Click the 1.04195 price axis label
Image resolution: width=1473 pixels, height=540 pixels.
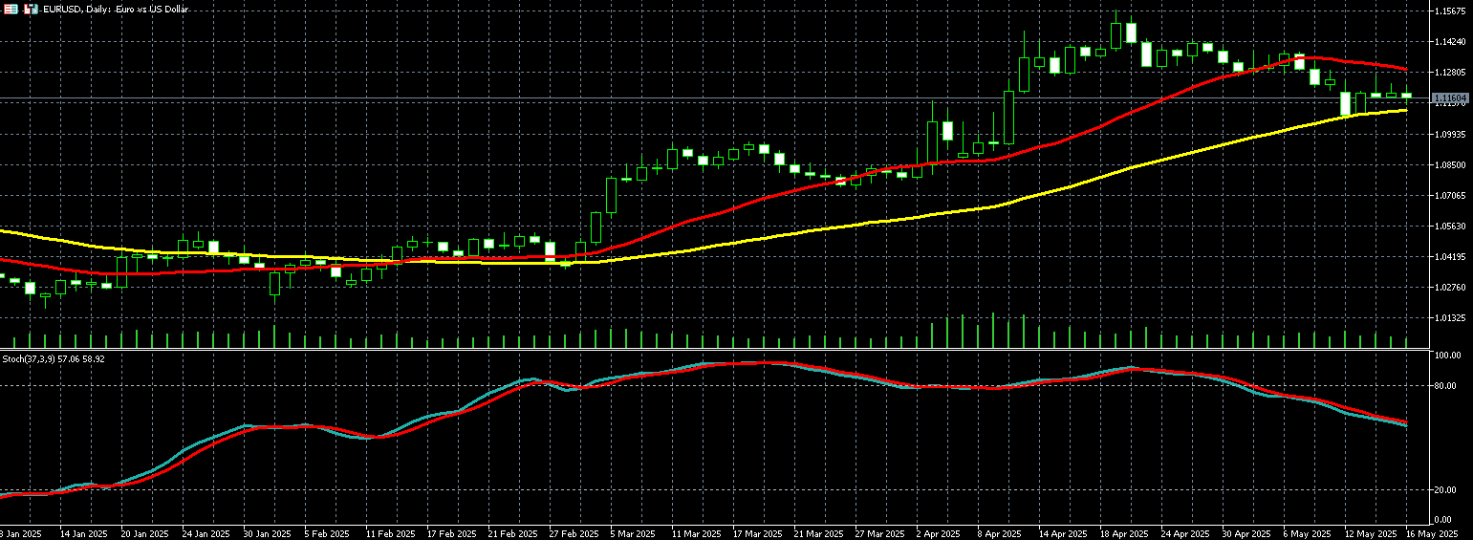tap(1450, 256)
